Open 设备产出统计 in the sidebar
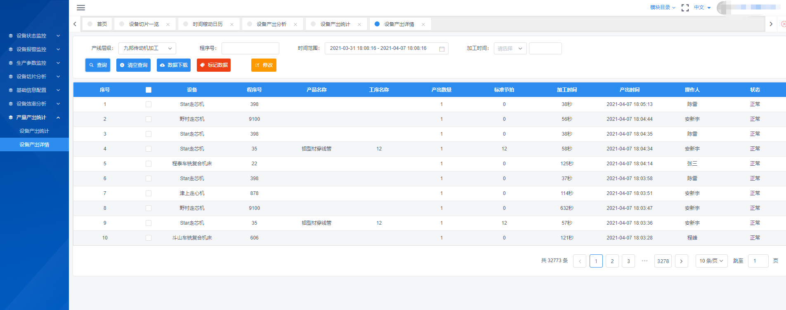786x310 pixels. 34,131
